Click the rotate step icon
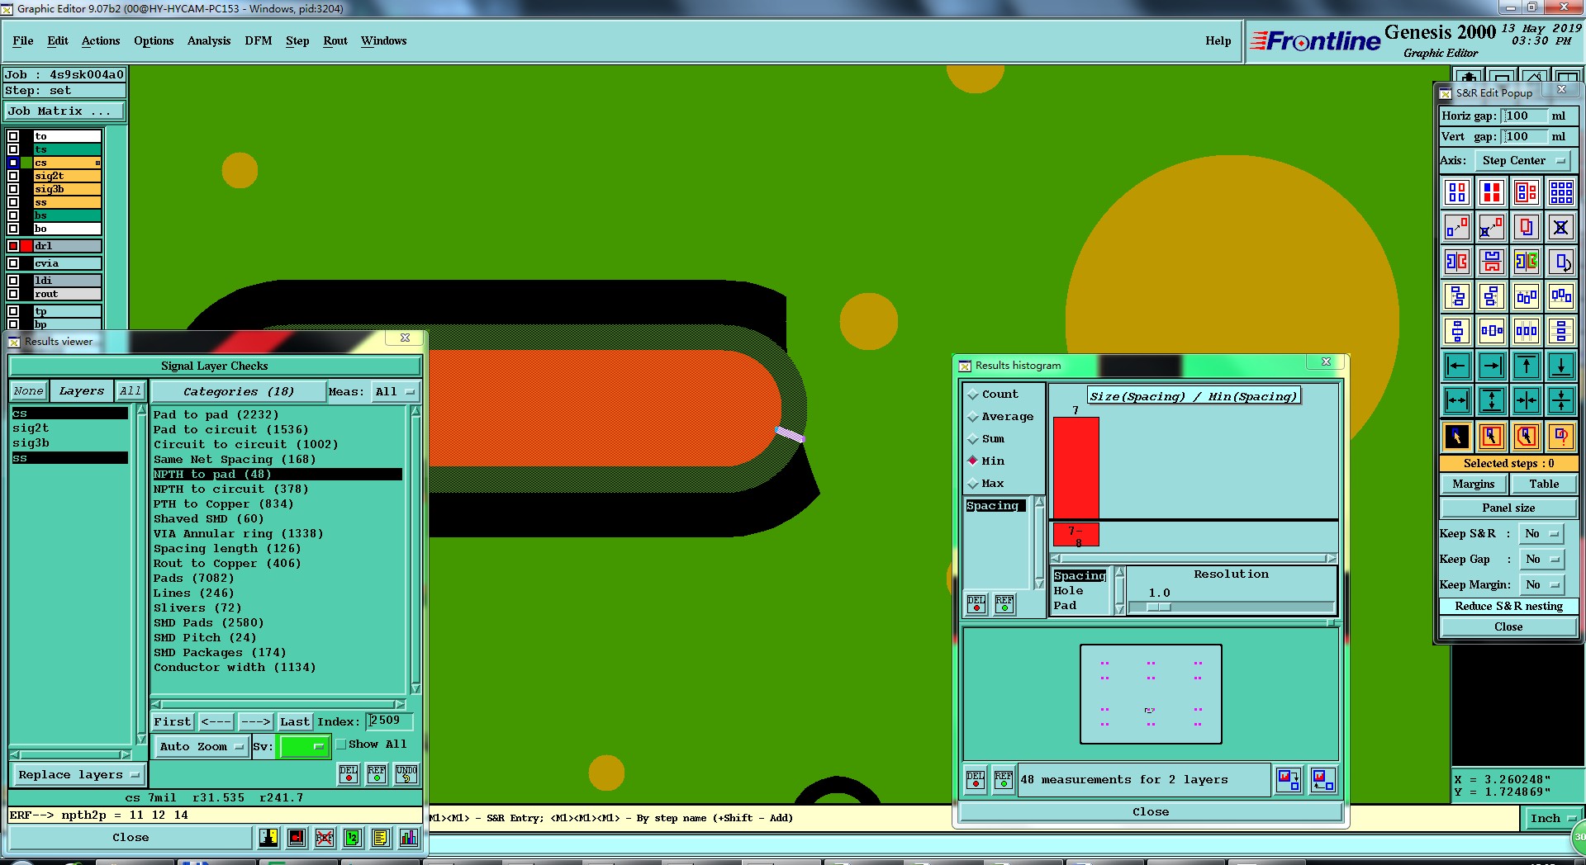The height and width of the screenshot is (865, 1586). point(1560,262)
